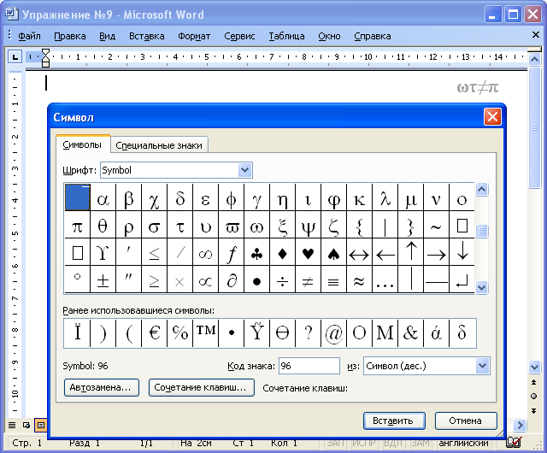The height and width of the screenshot is (453, 547).
Task: Click the first-line indent marker on the ruler
Action: point(45,53)
